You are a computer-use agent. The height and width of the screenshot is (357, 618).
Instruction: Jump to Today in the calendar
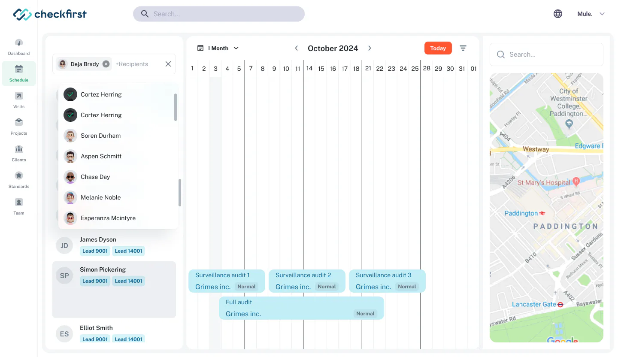click(438, 48)
